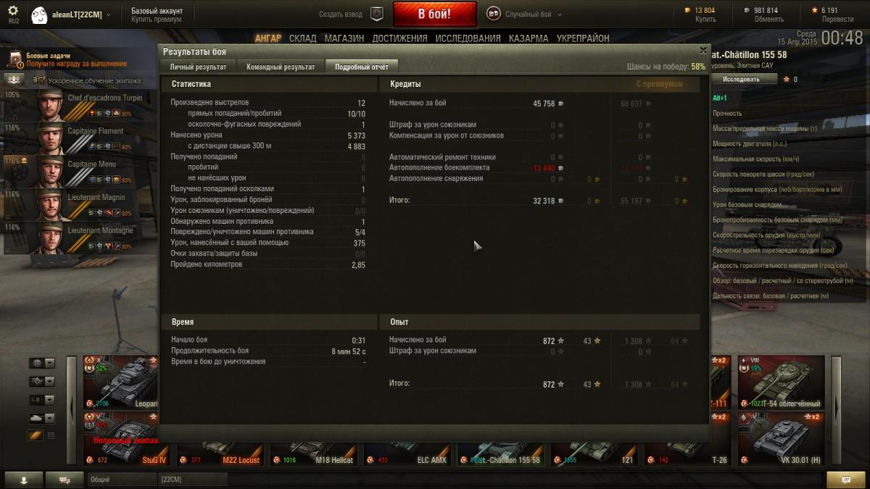Screen dimensions: 870x489
Task: Toggle the С премиумом comparison header
Action: click(x=659, y=84)
